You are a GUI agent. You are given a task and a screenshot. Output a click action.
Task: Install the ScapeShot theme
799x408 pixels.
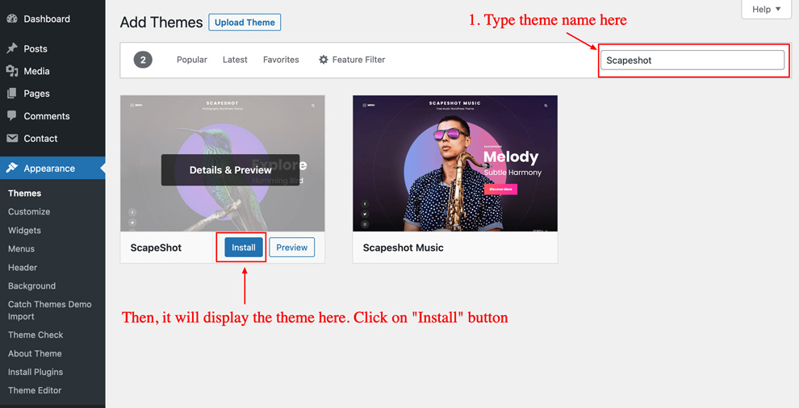[244, 248]
